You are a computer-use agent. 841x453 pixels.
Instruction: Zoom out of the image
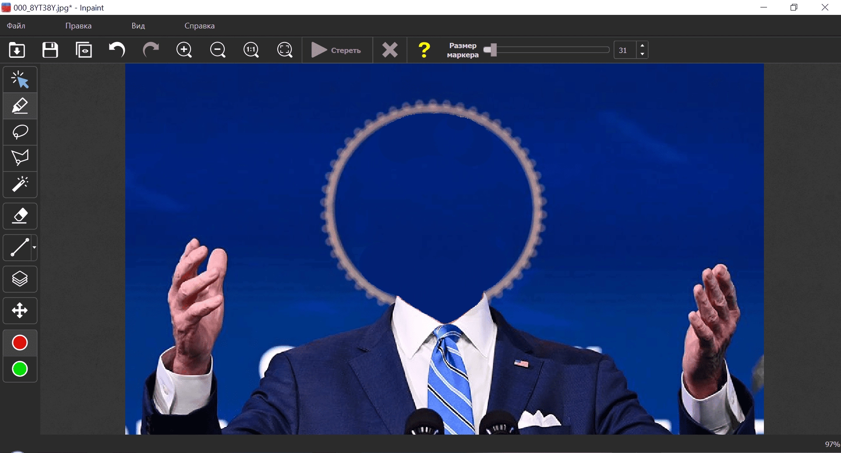(218, 50)
